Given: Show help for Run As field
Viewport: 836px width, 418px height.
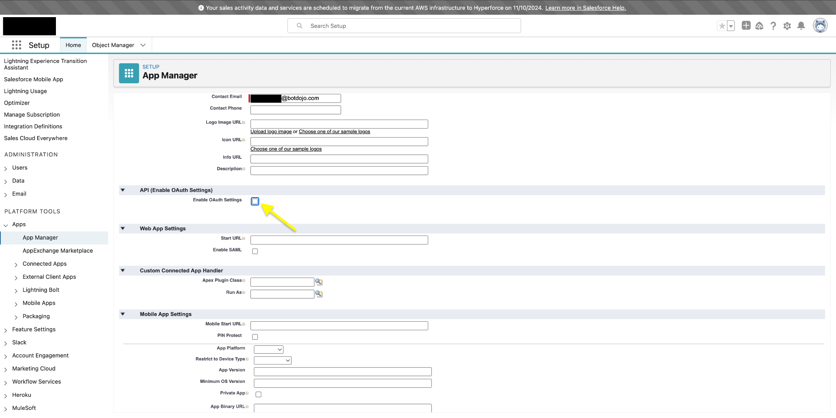Looking at the screenshot, I should (244, 292).
